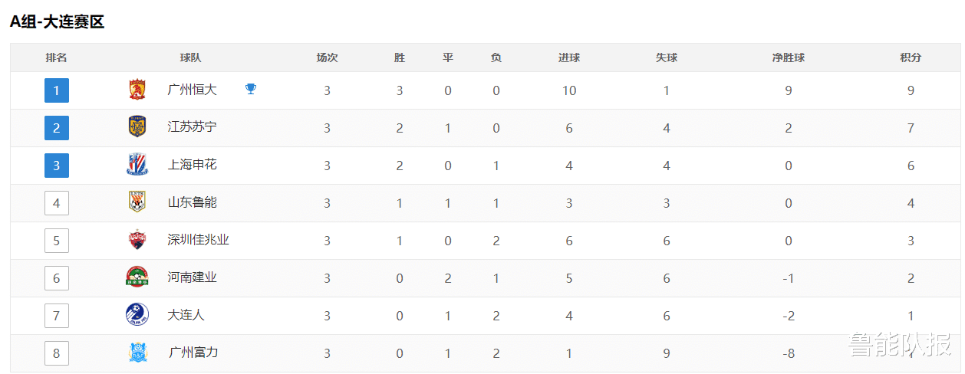This screenshot has height=374, width=965.
Task: Click the Shandong Luneng (山东鲁能) team crest
Action: tap(137, 202)
